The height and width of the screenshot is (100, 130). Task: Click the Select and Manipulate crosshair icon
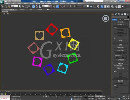click(x=54, y=7)
